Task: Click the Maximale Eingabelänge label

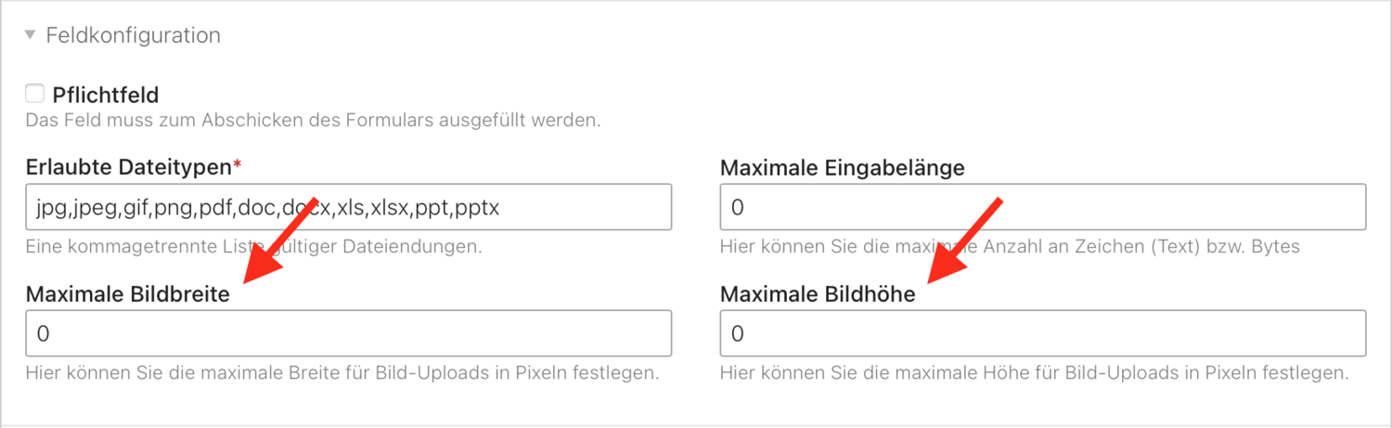Action: tap(842, 168)
